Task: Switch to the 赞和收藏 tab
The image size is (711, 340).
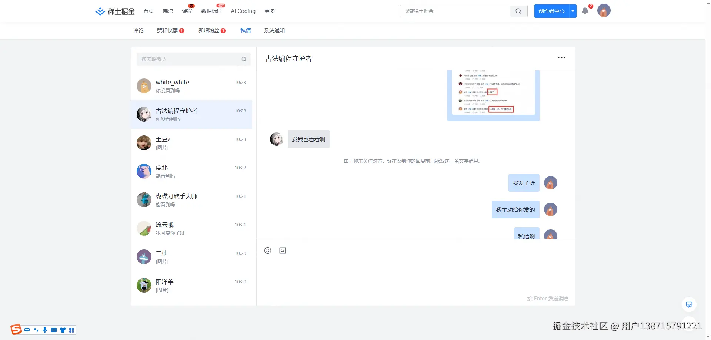Action: pyautogui.click(x=168, y=30)
